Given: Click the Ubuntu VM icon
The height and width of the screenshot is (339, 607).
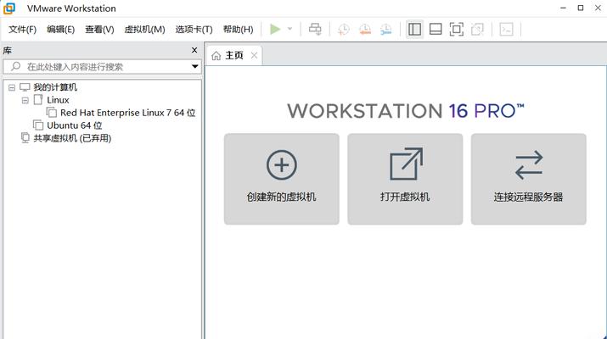Looking at the screenshot, I should point(38,125).
